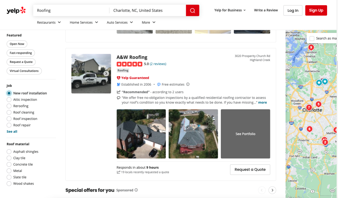
Task: Apply Request a Quote filter chip
Action: [21, 62]
